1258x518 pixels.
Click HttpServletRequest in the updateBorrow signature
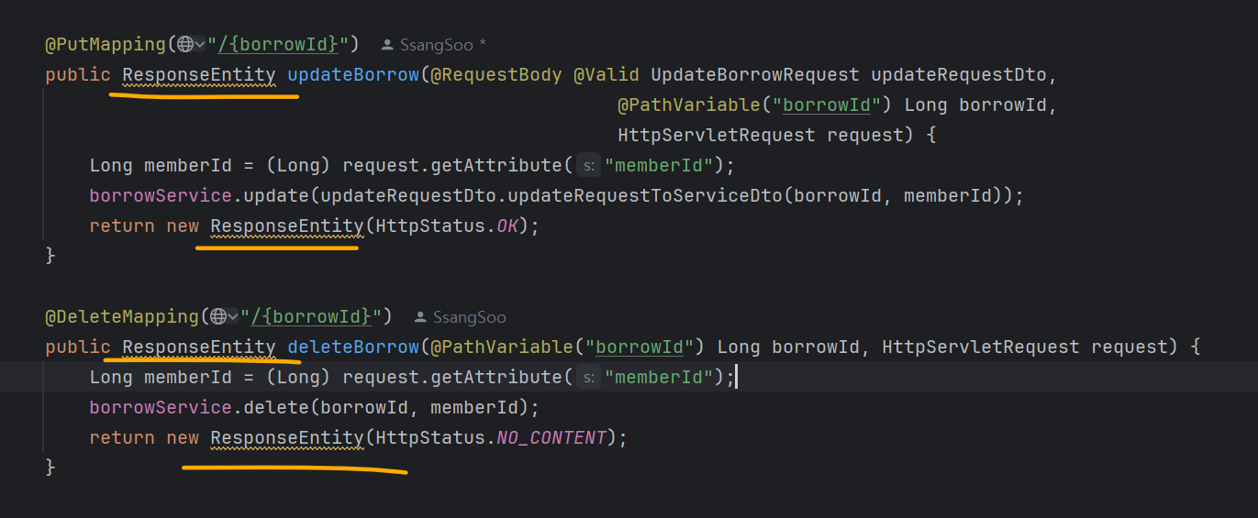click(x=717, y=135)
